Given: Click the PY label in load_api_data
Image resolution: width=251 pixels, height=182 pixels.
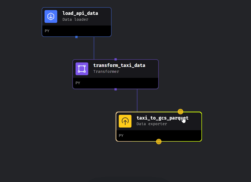Looking at the screenshot, I should (x=47, y=31).
